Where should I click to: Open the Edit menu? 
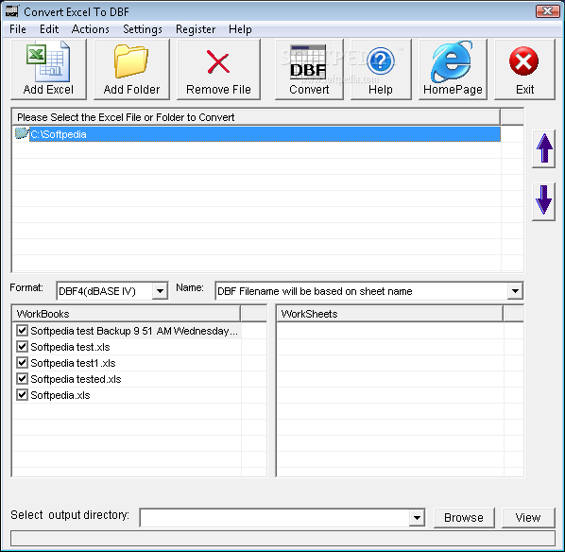(49, 29)
